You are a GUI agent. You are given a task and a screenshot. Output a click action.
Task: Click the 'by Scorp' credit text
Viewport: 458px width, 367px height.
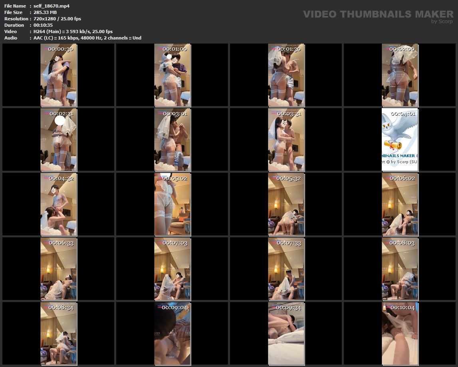(442, 22)
